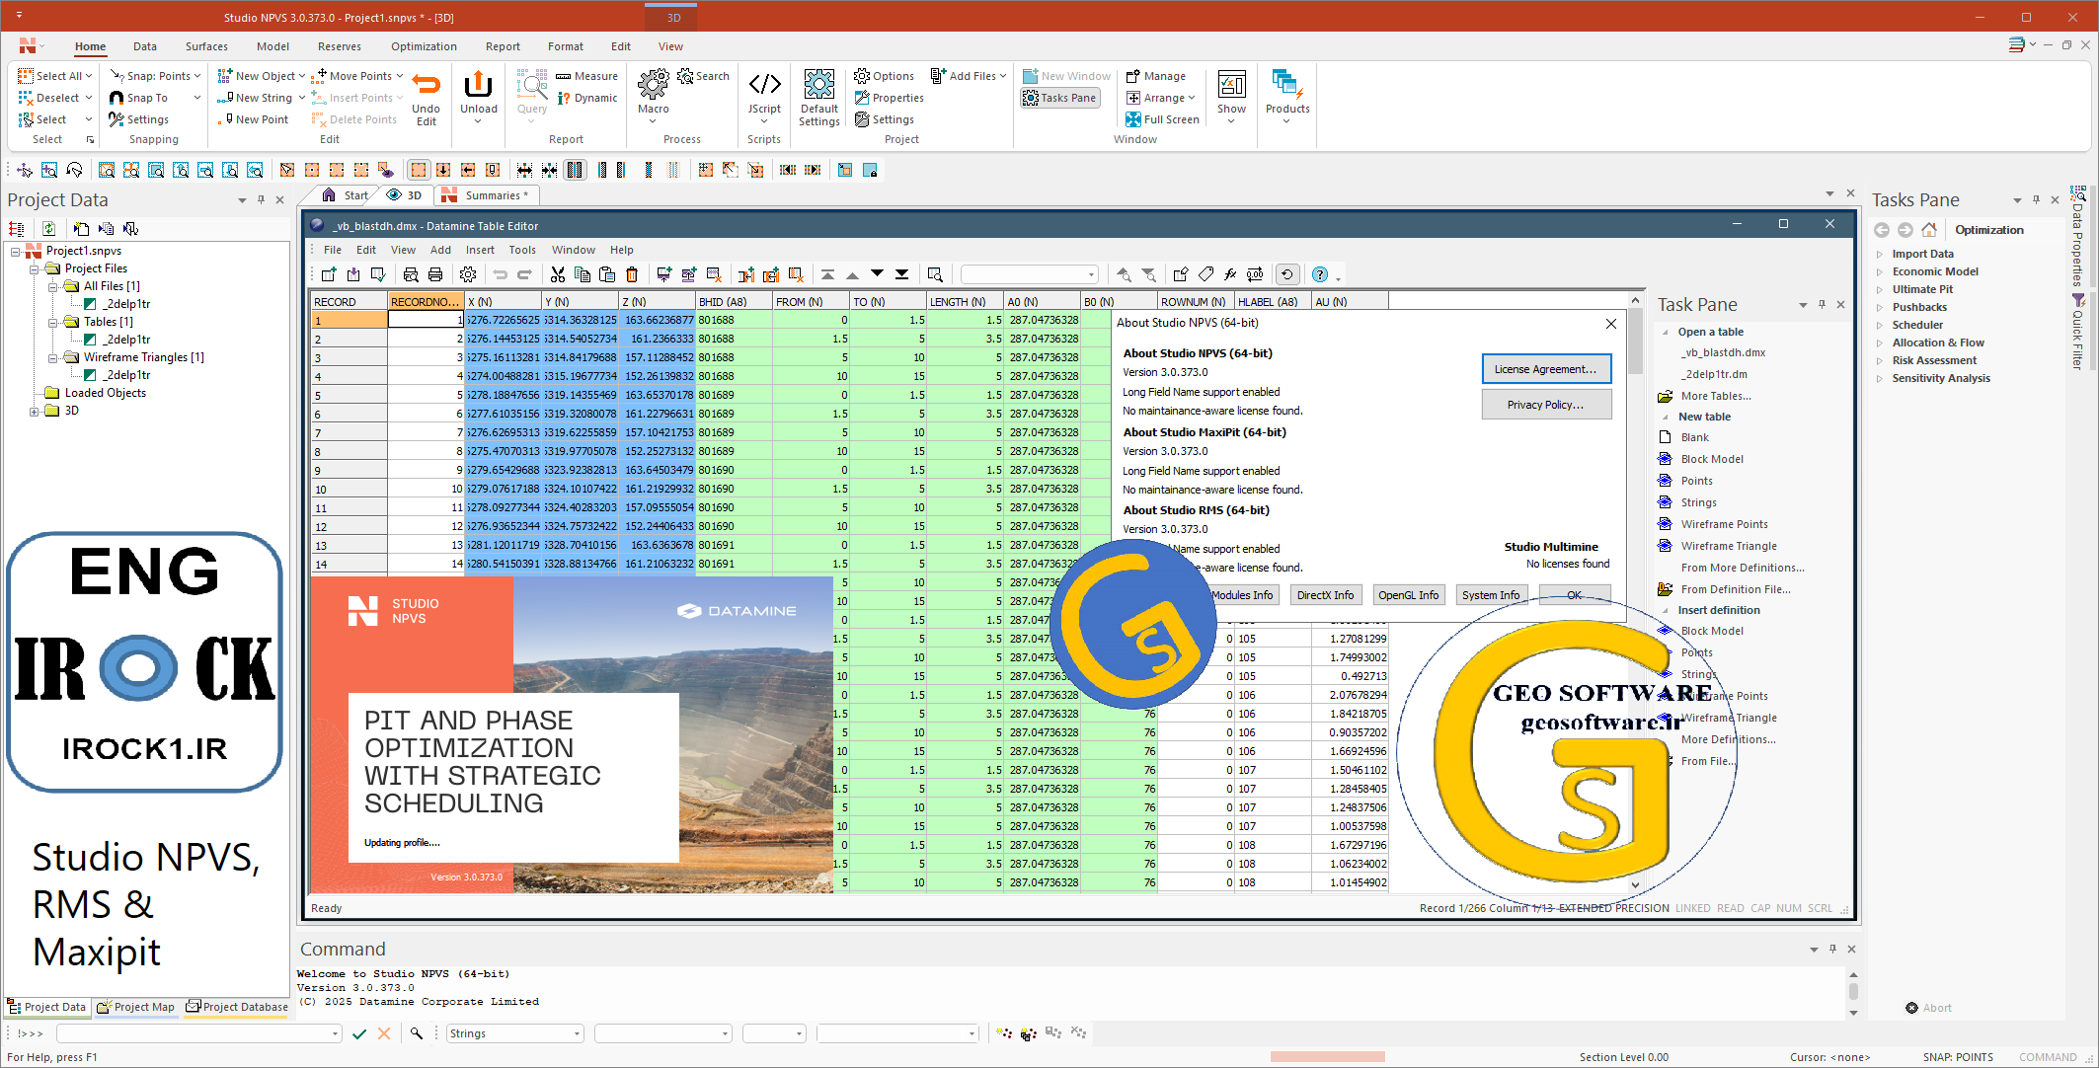Click the command line input field
The image size is (2099, 1068).
(198, 1033)
